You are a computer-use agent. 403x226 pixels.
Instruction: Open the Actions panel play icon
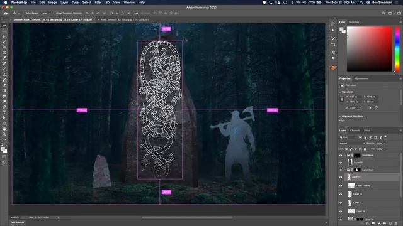pos(333,30)
